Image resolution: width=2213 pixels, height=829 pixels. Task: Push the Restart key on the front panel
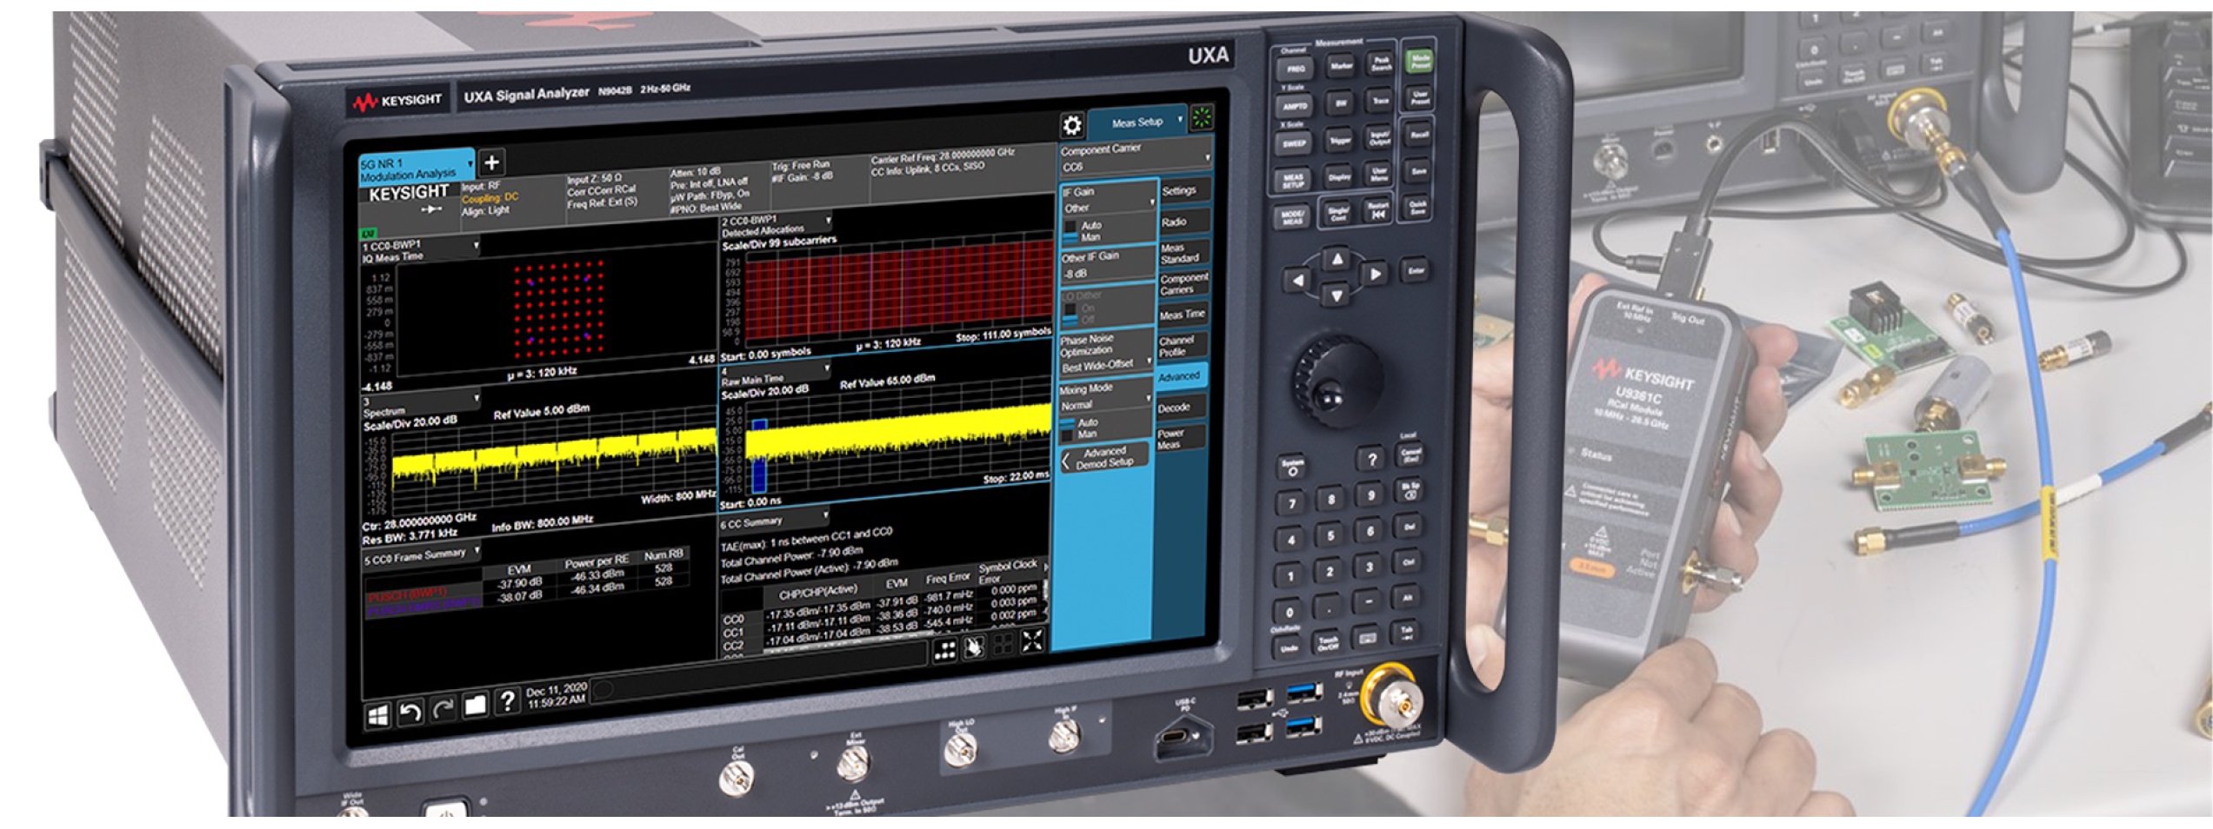(x=1377, y=209)
